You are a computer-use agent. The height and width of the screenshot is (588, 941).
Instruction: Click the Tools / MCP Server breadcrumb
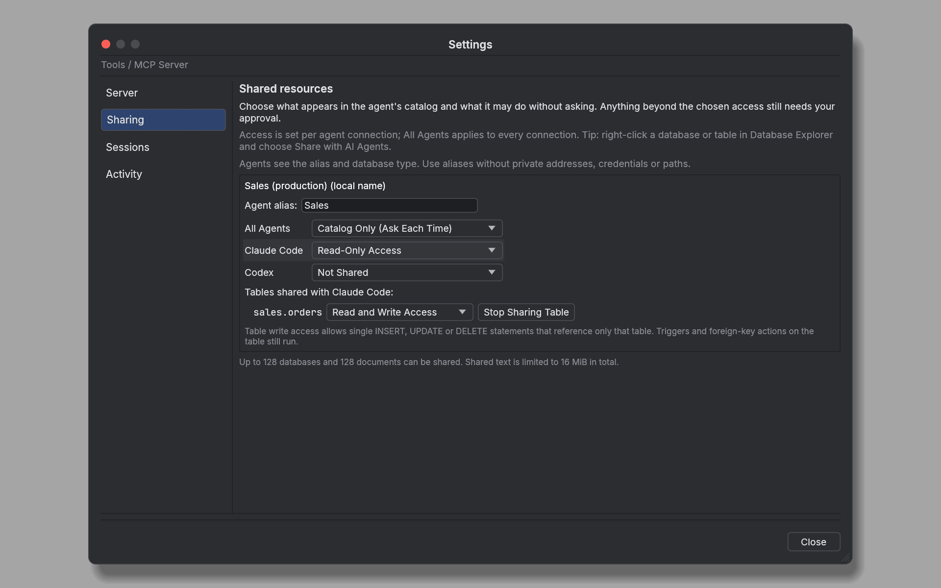pyautogui.click(x=145, y=65)
